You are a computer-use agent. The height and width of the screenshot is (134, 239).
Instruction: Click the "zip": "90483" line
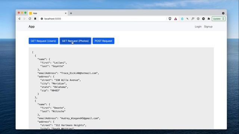click(50, 90)
